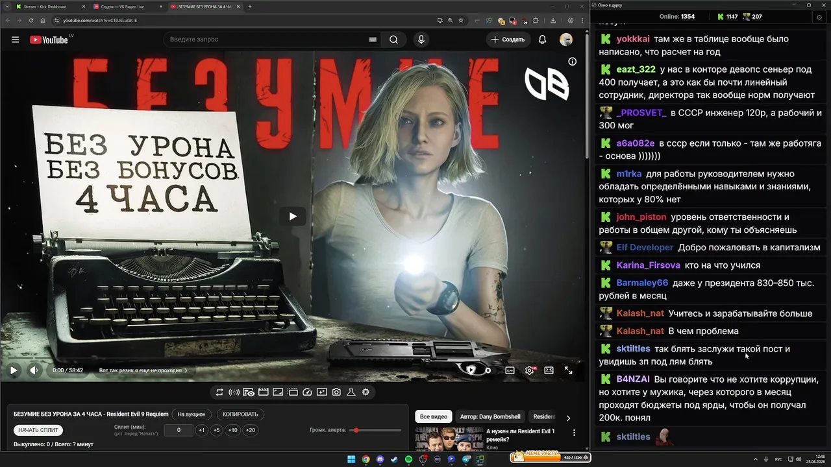Start voice search with the microphone icon
The height and width of the screenshot is (467, 831).
point(421,40)
